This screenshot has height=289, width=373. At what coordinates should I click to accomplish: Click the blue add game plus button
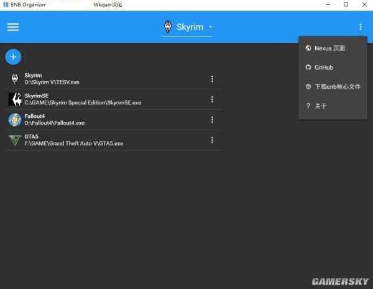(x=13, y=57)
